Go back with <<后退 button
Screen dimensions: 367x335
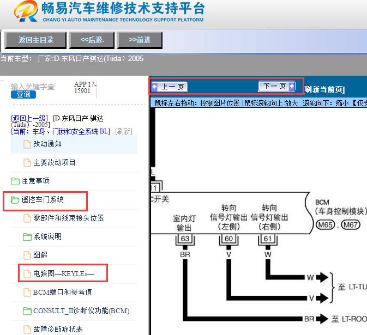92,40
